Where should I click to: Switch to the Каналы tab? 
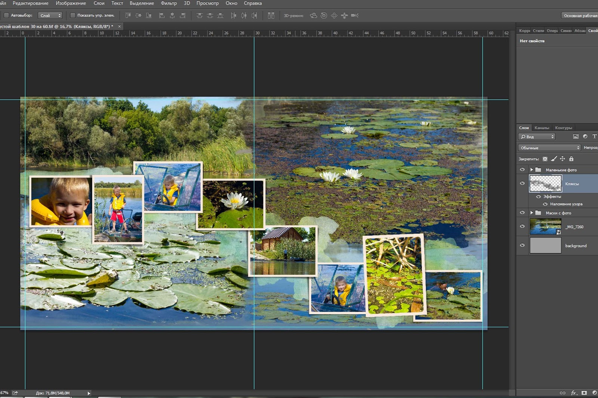pyautogui.click(x=542, y=128)
